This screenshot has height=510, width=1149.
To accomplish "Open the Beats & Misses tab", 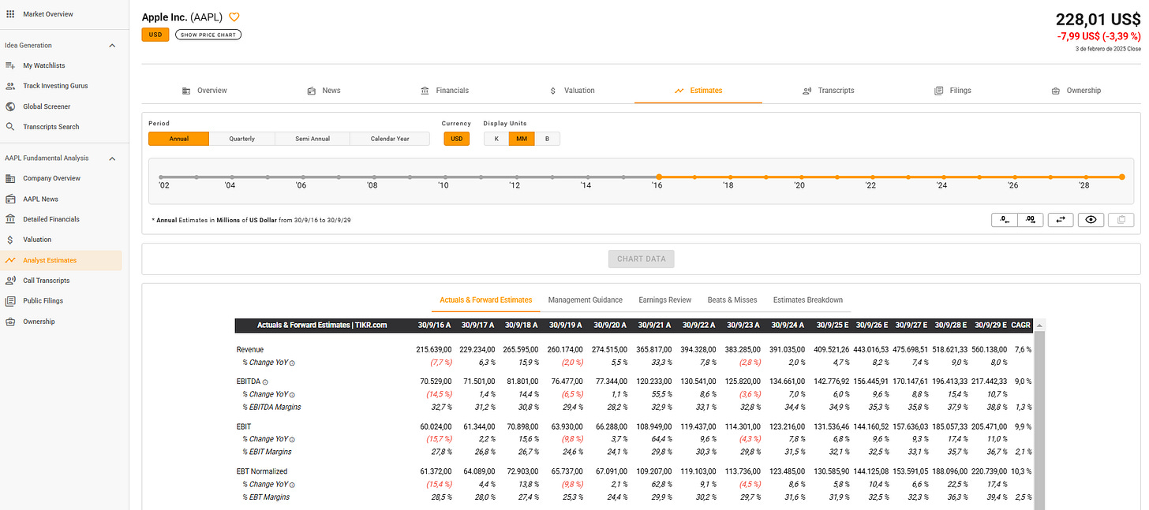I will pos(732,300).
